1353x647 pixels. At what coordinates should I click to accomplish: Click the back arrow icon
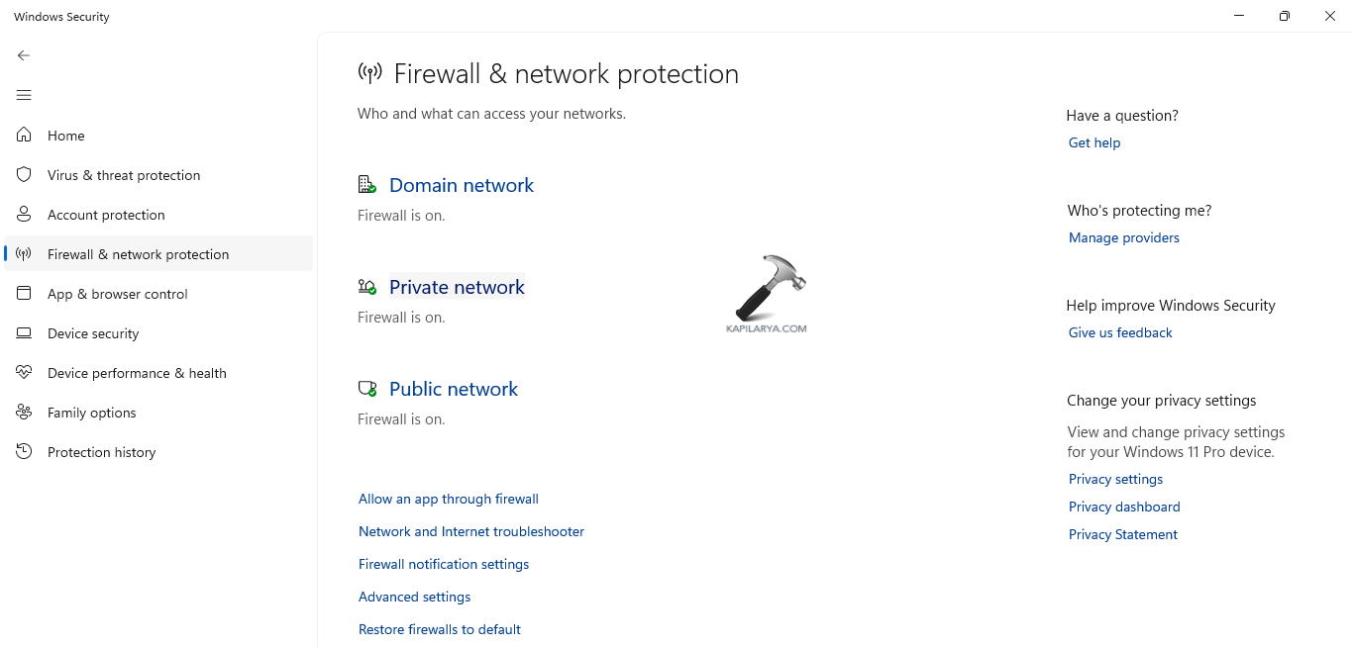pyautogui.click(x=24, y=55)
